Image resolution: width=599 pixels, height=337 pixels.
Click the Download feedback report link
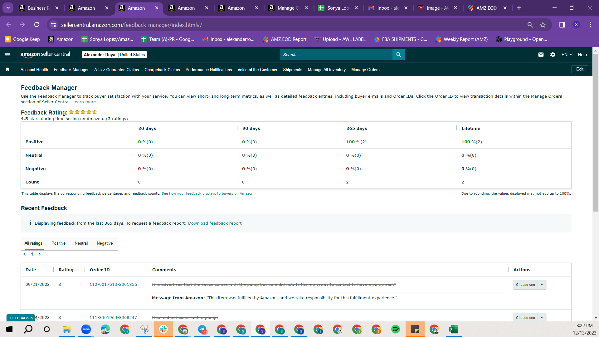coord(215,223)
